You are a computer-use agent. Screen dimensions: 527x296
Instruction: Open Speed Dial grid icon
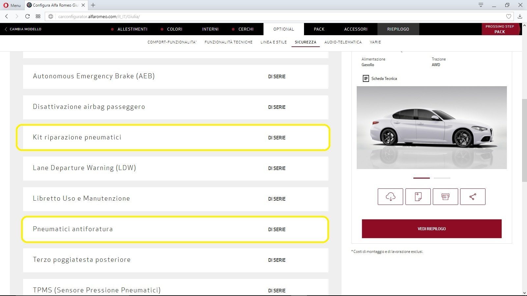[x=38, y=16]
